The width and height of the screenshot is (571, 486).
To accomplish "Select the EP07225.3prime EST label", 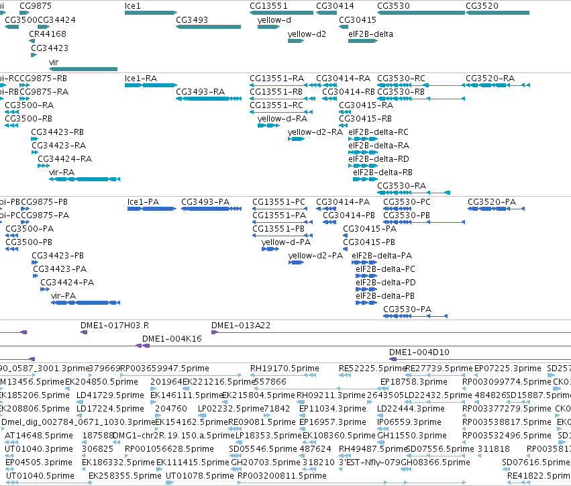I will click(508, 369).
